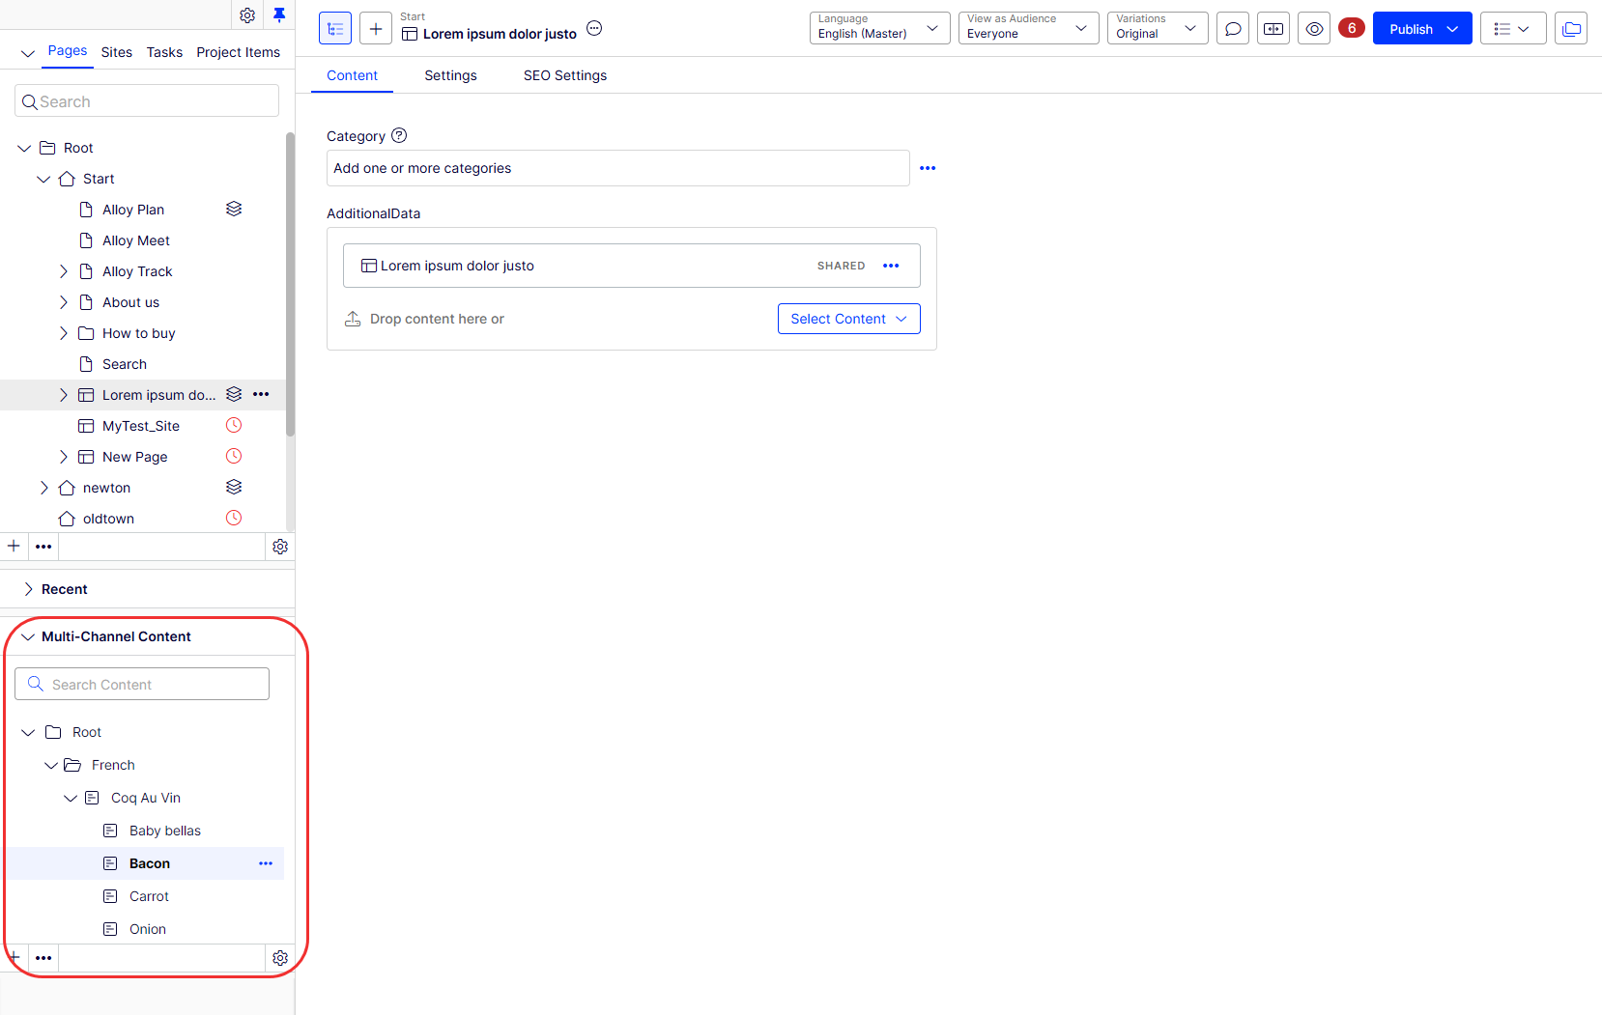1602x1015 pixels.
Task: Collapse the left pane chevron beside Pages
Action: point(28,53)
